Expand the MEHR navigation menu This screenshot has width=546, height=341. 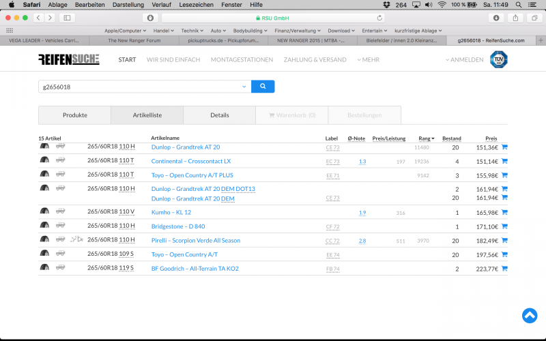pos(368,59)
